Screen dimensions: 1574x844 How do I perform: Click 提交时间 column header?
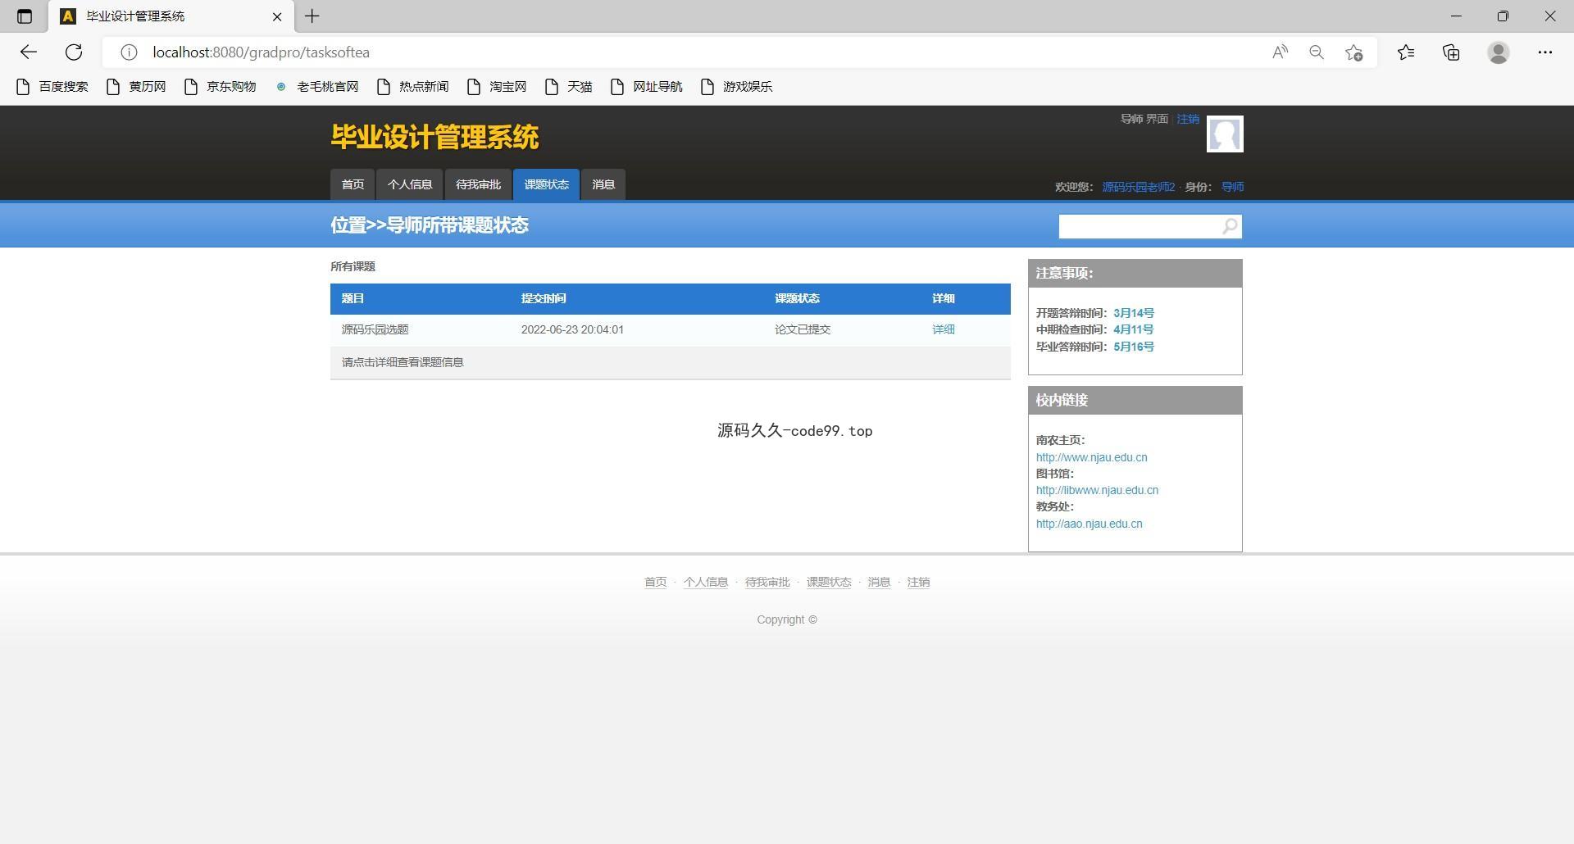544,298
